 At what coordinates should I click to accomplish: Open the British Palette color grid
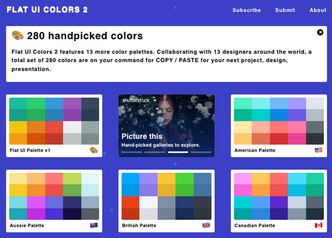coord(166,196)
